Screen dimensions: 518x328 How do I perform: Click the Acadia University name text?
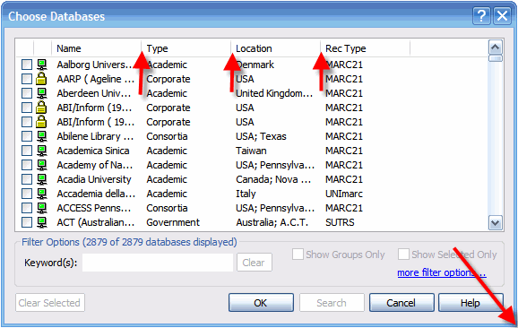coord(94,179)
